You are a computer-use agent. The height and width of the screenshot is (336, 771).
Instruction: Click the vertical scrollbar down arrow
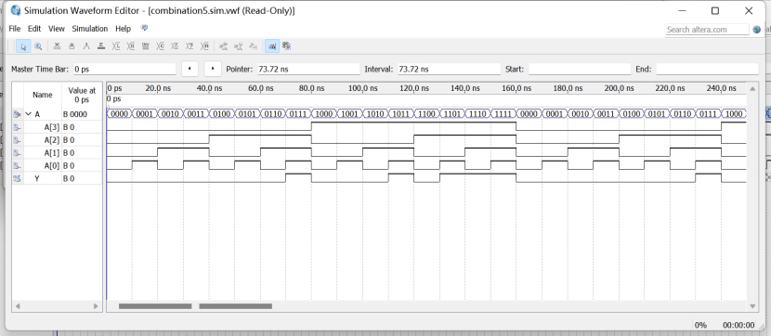(752, 306)
